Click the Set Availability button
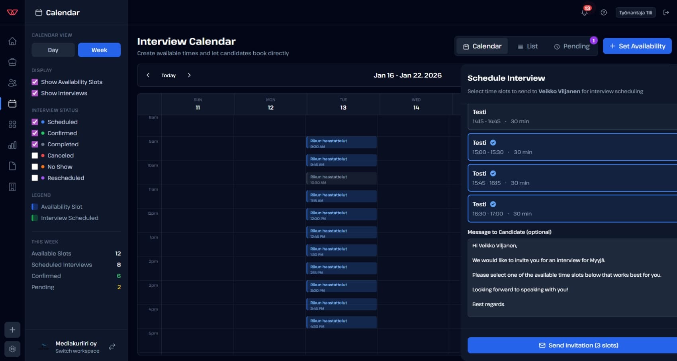This screenshot has width=677, height=361. point(637,46)
